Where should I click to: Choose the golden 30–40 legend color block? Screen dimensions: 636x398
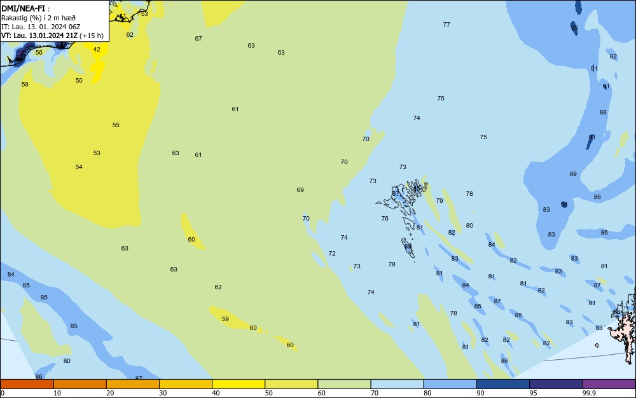tap(186, 384)
